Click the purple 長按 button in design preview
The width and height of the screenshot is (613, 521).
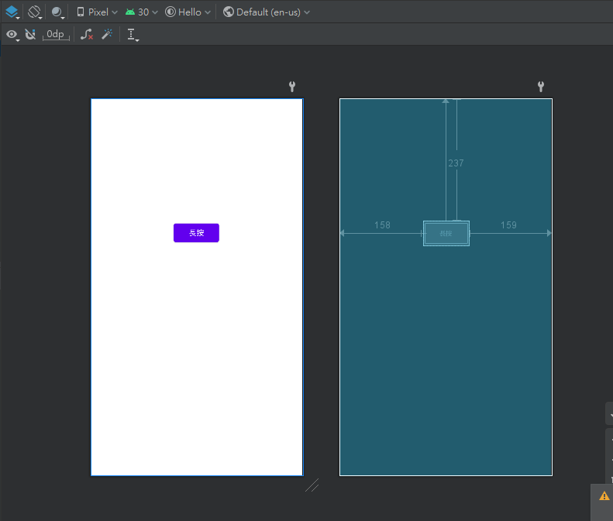pyautogui.click(x=196, y=233)
